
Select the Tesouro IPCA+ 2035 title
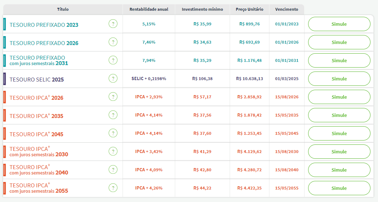tap(36, 116)
